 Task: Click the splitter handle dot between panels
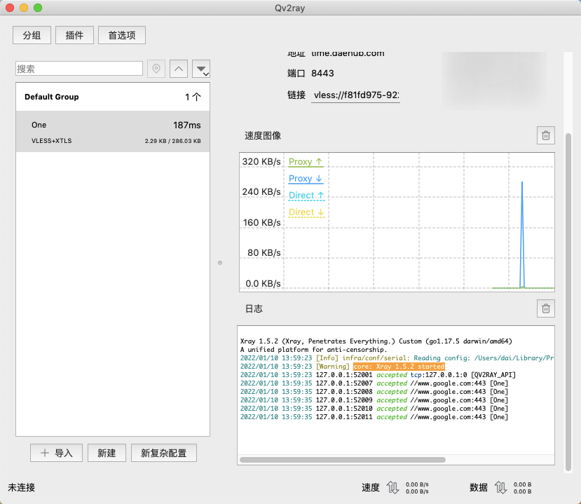pyautogui.click(x=220, y=263)
